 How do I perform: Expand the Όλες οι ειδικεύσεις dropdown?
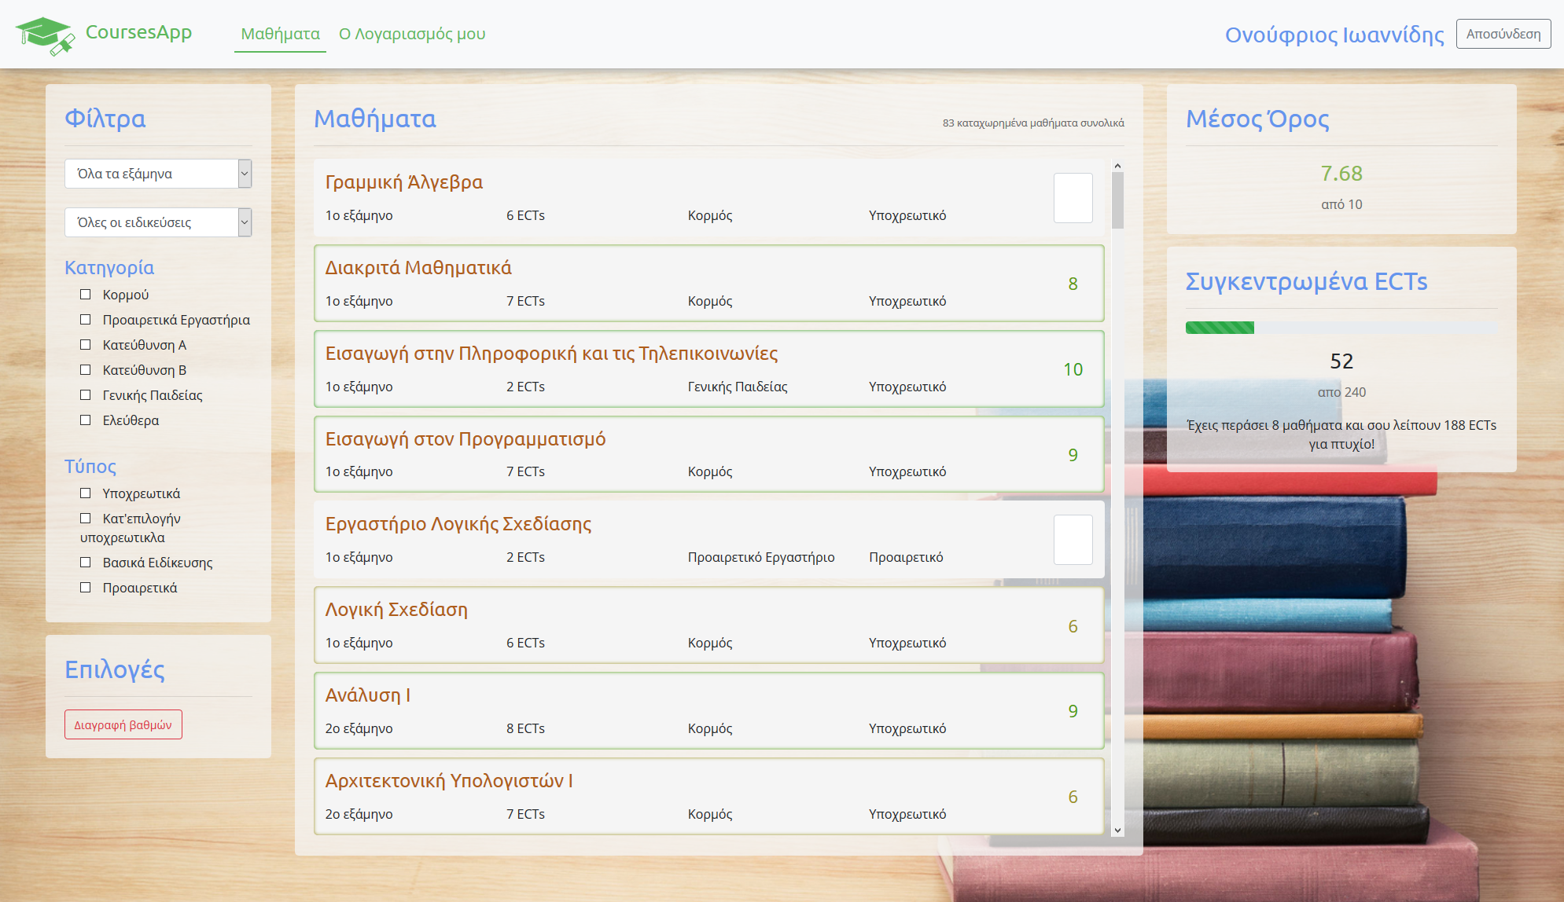click(158, 222)
